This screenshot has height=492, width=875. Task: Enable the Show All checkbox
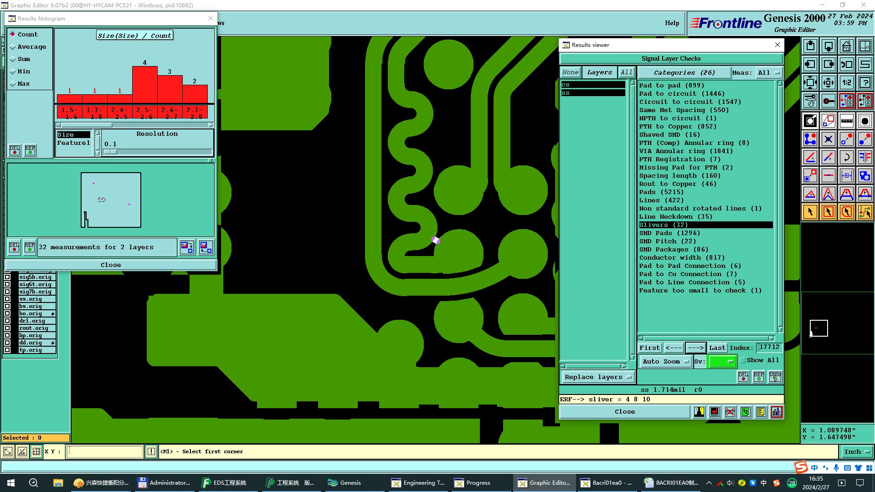(x=743, y=360)
